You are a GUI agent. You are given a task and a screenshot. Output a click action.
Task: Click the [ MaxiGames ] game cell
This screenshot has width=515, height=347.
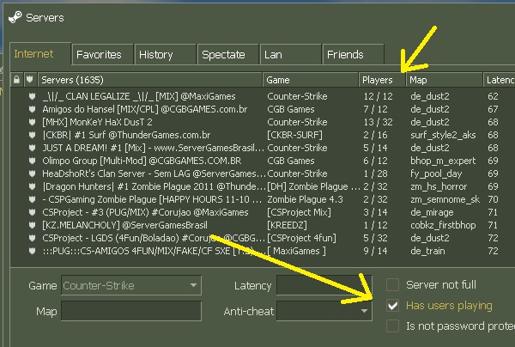pos(297,251)
